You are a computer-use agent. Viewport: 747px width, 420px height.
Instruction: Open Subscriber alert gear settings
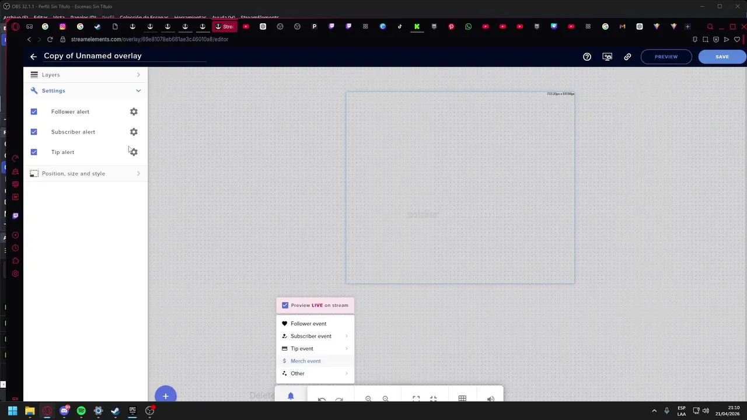[134, 132]
